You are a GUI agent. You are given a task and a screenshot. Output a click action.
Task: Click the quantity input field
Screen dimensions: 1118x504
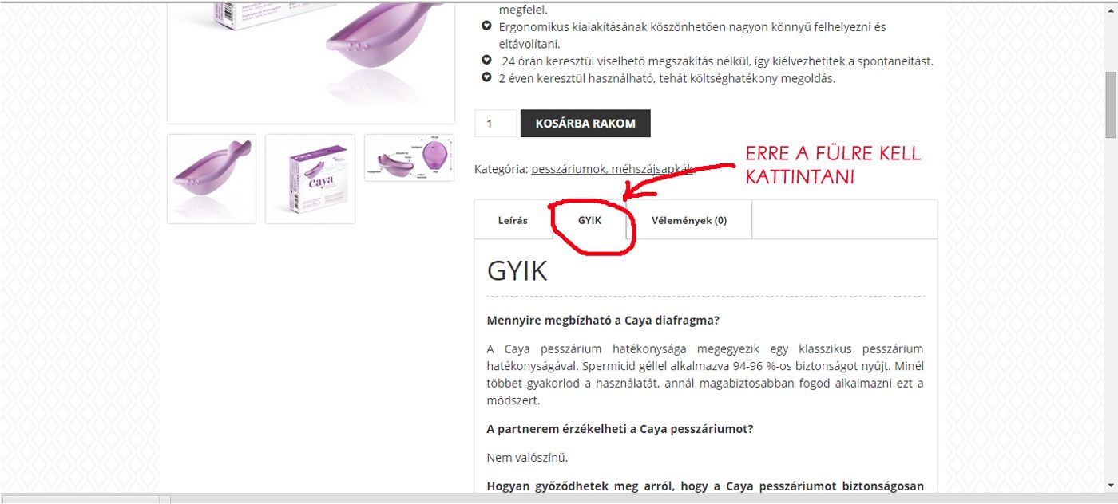(496, 124)
